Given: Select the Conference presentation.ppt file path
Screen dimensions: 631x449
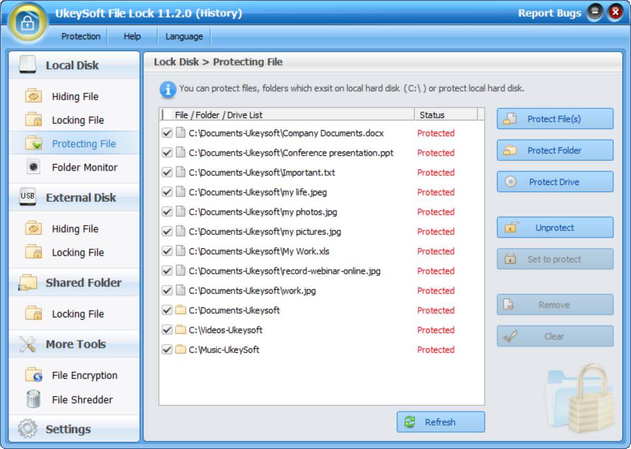Looking at the screenshot, I should coord(291,153).
